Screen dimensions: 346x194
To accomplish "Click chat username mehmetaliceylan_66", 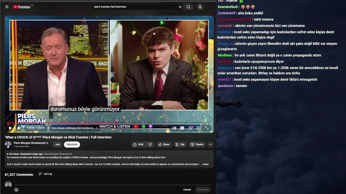I will (x=234, y=19).
